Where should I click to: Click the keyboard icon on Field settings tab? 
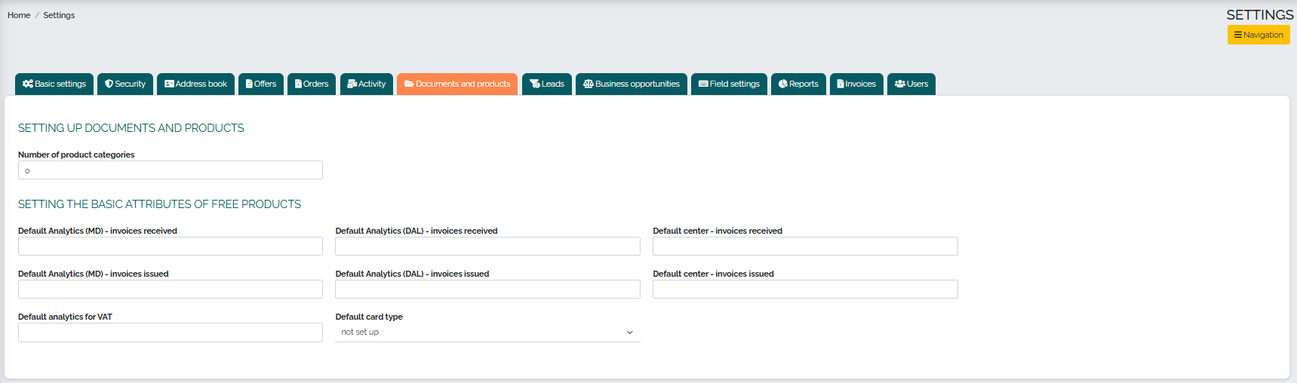point(703,84)
